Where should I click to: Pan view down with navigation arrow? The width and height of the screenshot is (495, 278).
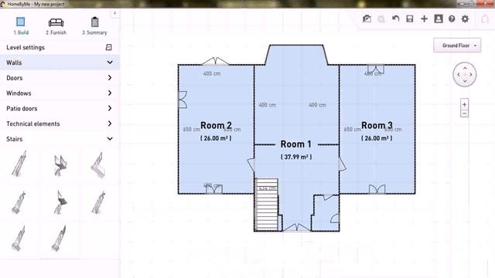465,81
